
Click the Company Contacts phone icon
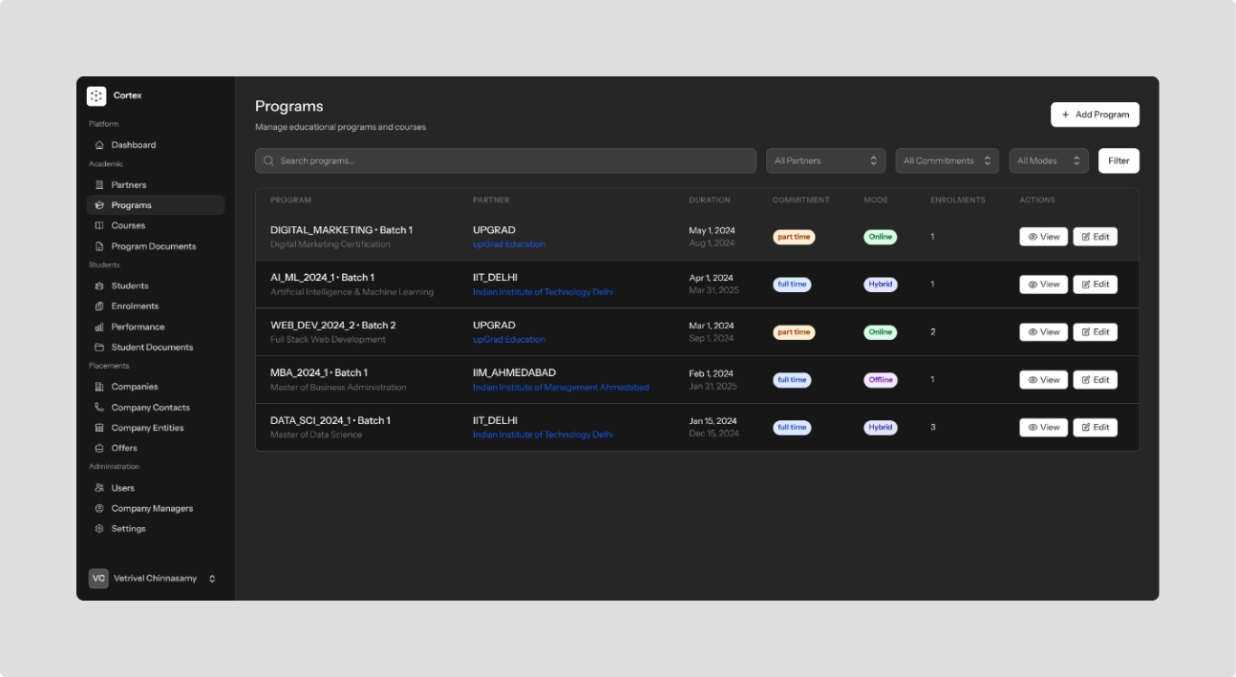tap(99, 408)
